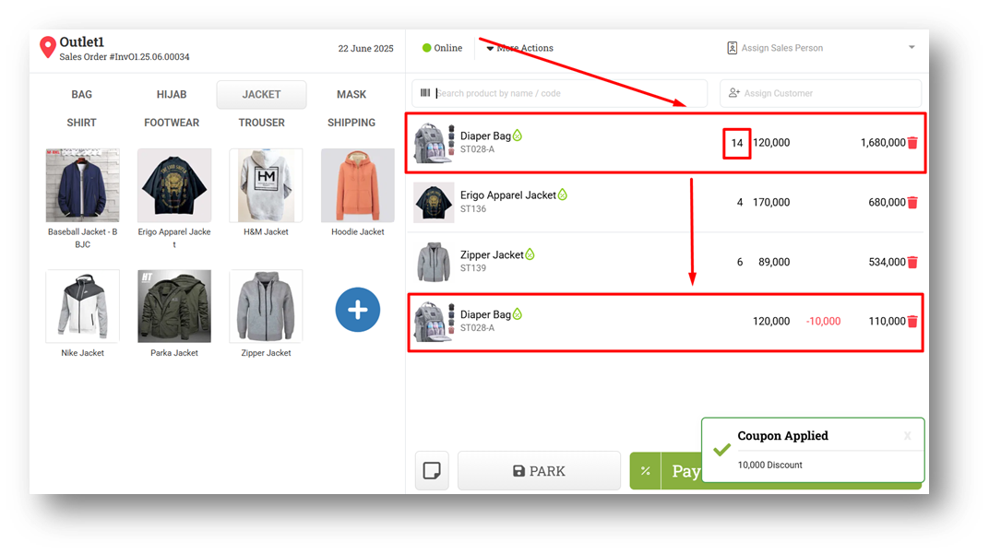Delete the discounted Diaper Bag line

click(x=912, y=322)
